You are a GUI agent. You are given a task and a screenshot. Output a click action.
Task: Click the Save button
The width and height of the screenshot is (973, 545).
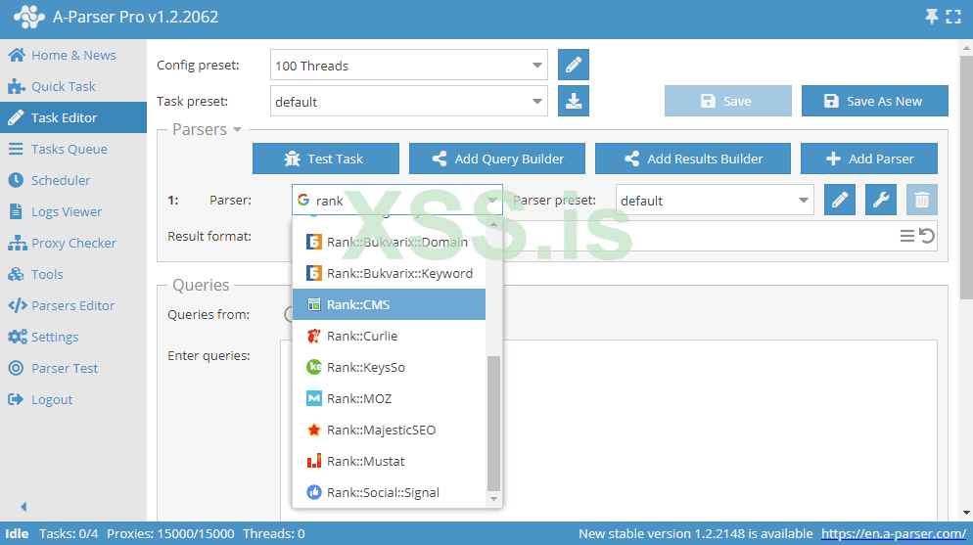(728, 101)
